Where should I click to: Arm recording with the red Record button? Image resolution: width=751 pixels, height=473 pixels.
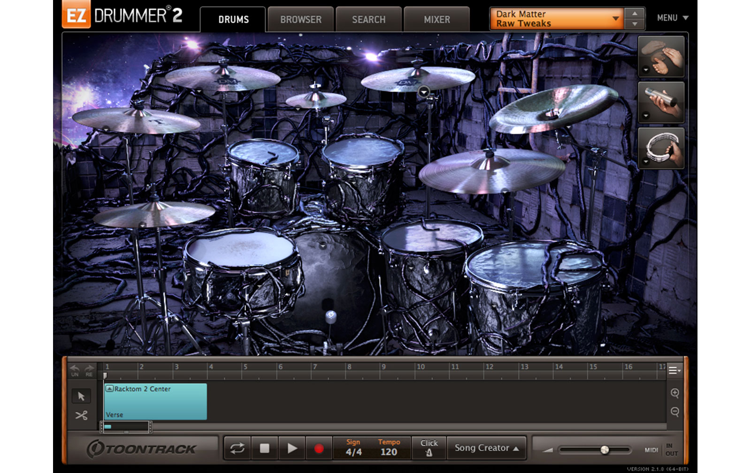click(x=319, y=449)
